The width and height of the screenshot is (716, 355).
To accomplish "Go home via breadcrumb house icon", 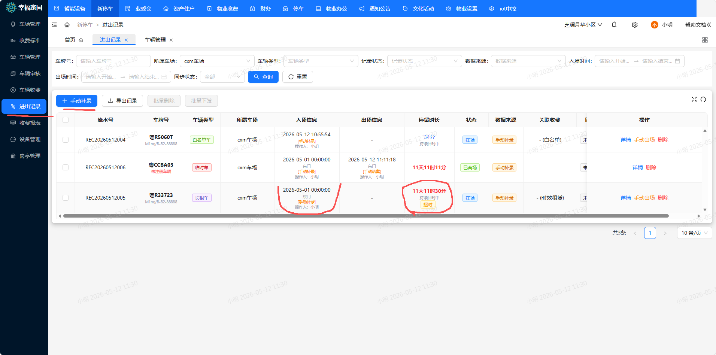I will pos(67,25).
